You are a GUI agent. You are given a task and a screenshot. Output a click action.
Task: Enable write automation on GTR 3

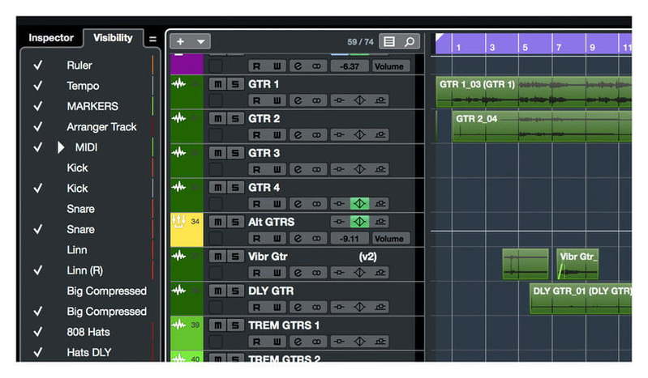pyautogui.click(x=277, y=170)
